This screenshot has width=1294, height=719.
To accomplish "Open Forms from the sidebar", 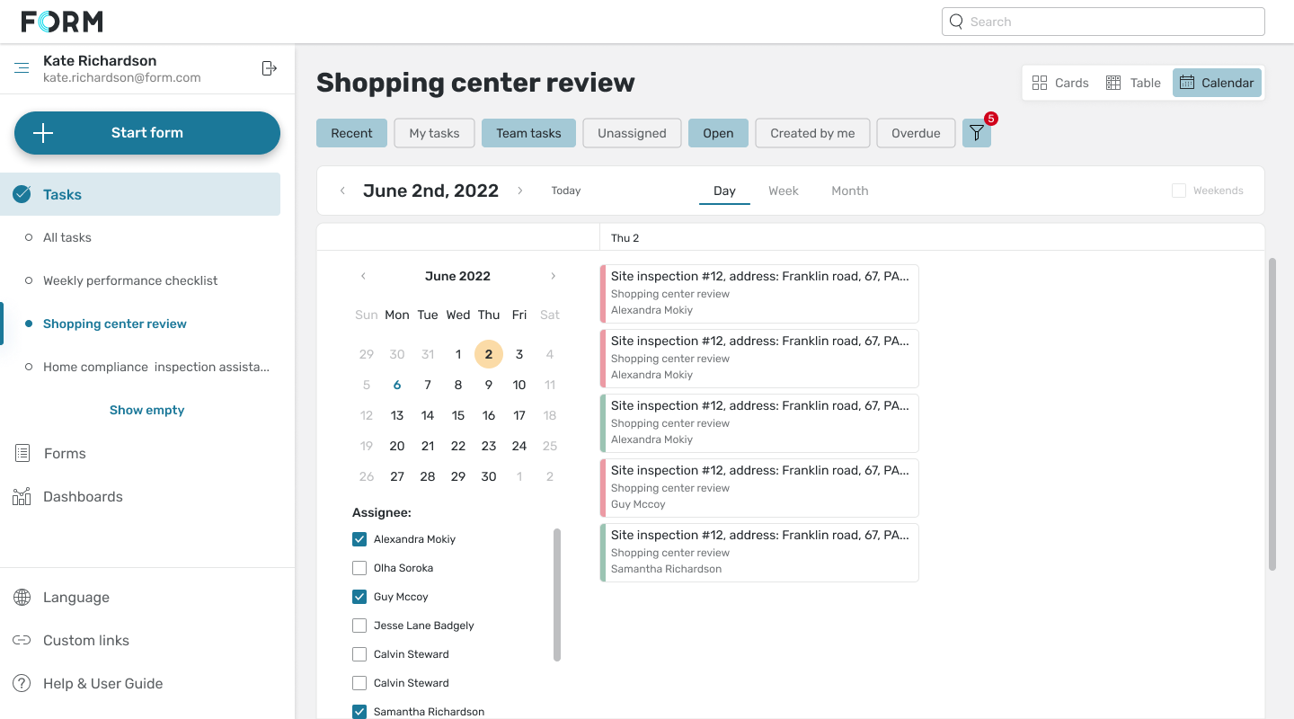I will pos(65,454).
